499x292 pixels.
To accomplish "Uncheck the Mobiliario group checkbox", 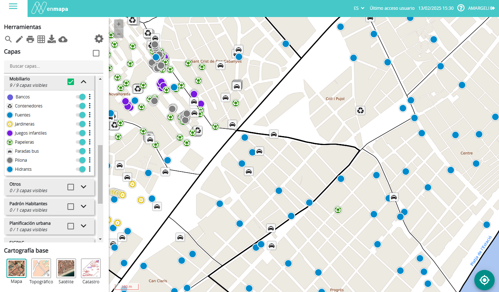I will (x=71, y=82).
